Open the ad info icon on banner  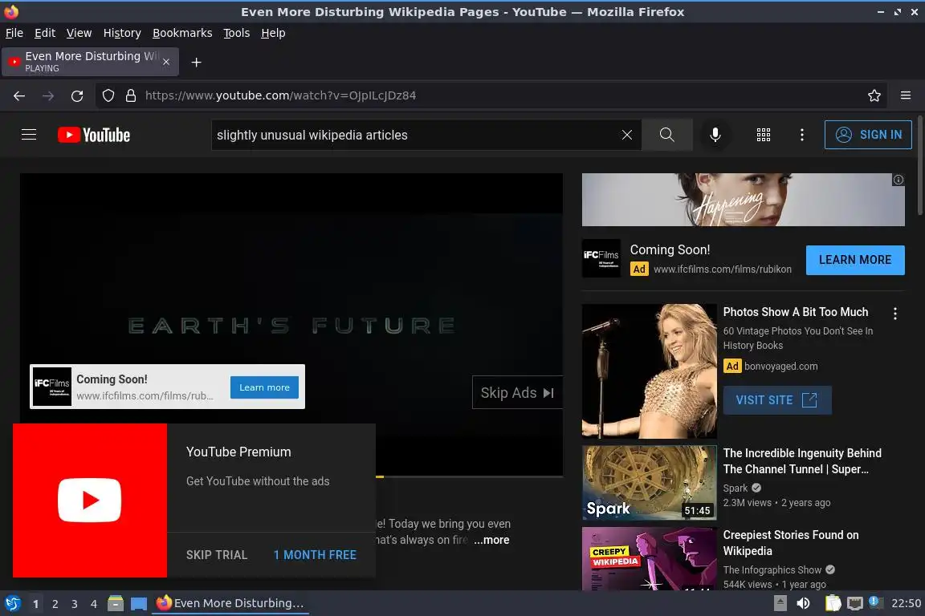898,180
